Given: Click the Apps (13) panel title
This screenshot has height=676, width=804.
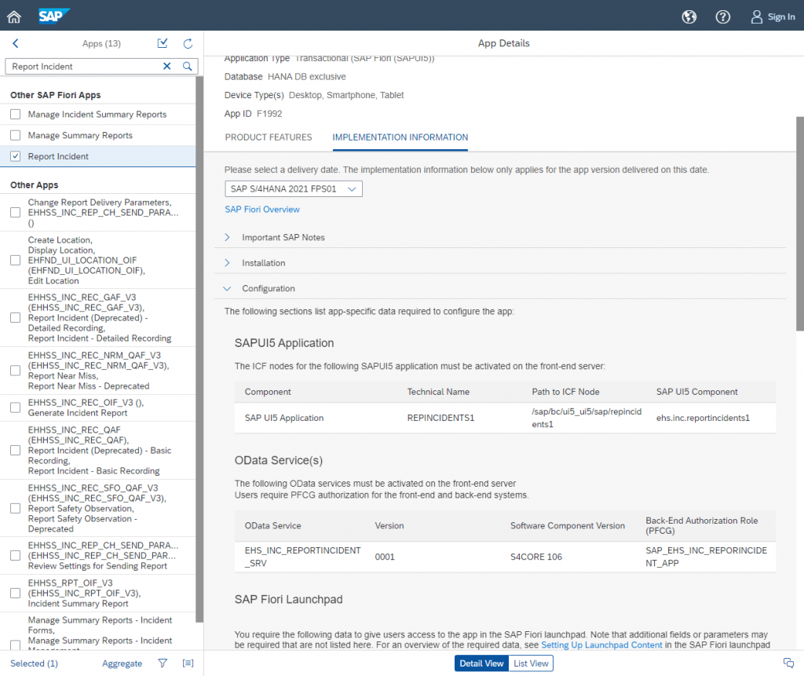Looking at the screenshot, I should coord(101,44).
